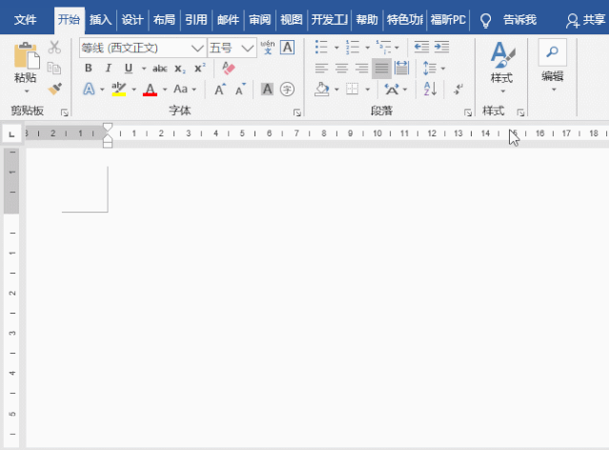Click the Cut scissors icon
The height and width of the screenshot is (450, 609).
coord(54,48)
